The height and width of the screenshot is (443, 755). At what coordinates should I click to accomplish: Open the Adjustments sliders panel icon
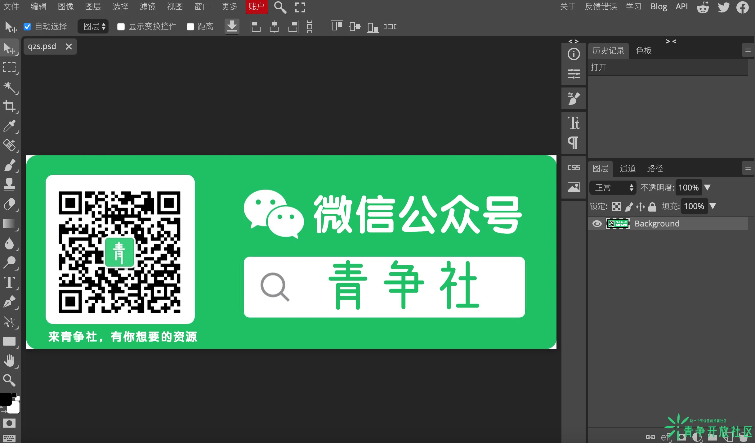pos(574,74)
